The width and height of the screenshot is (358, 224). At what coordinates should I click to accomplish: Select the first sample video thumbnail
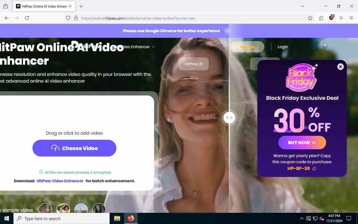tap(45, 209)
